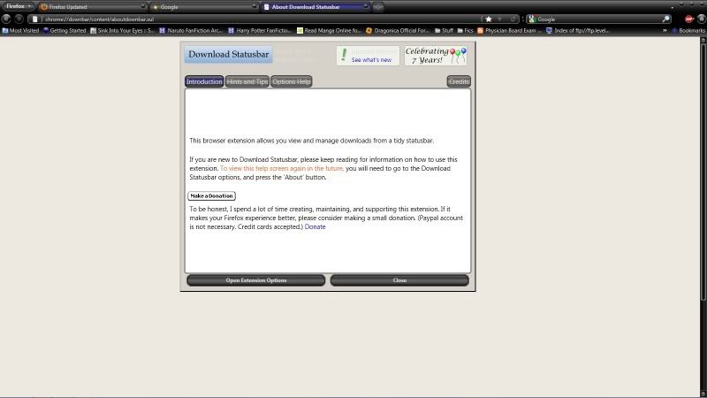Viewport: 707px width, 398px height.
Task: Click the Open Extension Options button
Action: [x=256, y=280]
